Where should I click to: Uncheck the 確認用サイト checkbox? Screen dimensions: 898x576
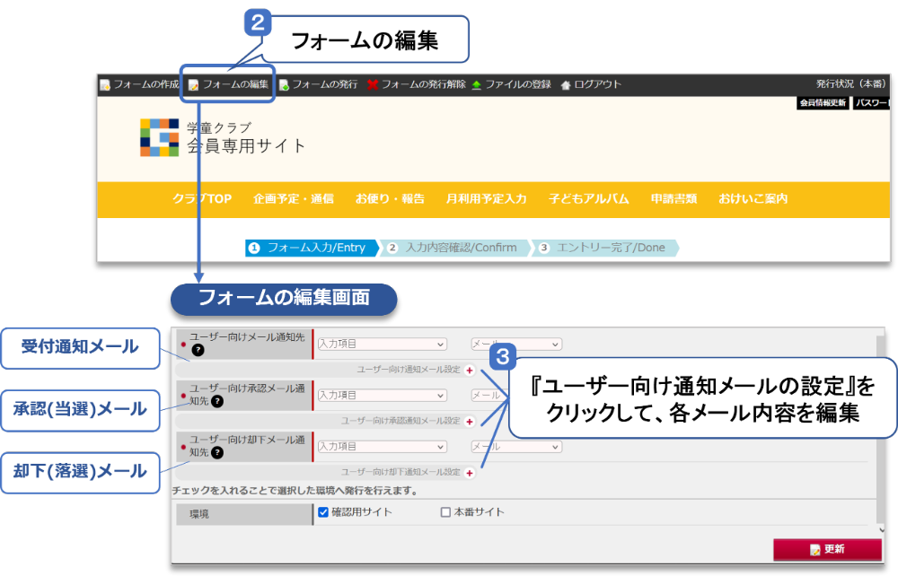323,512
